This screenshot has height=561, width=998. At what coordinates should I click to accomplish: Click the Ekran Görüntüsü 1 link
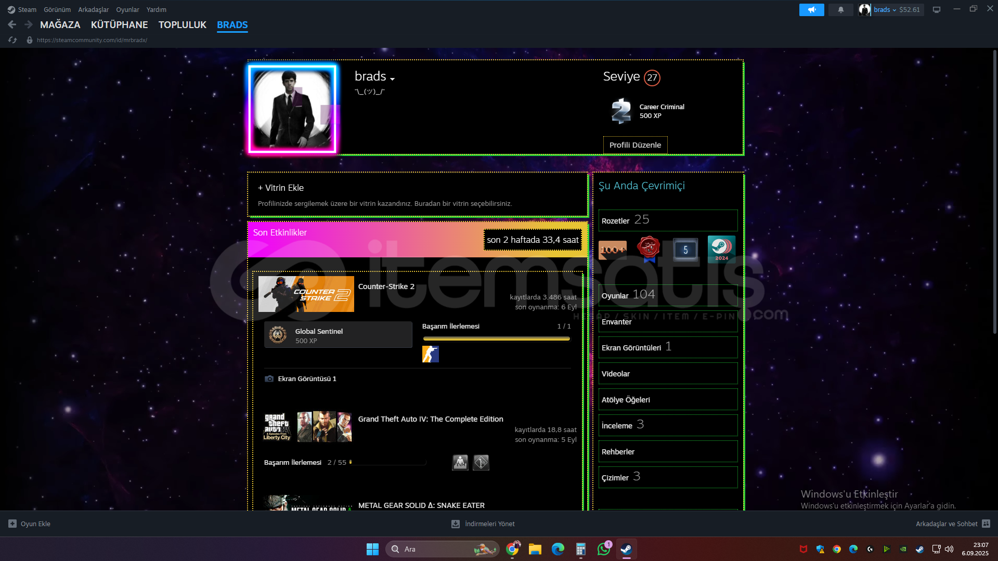[x=307, y=379]
